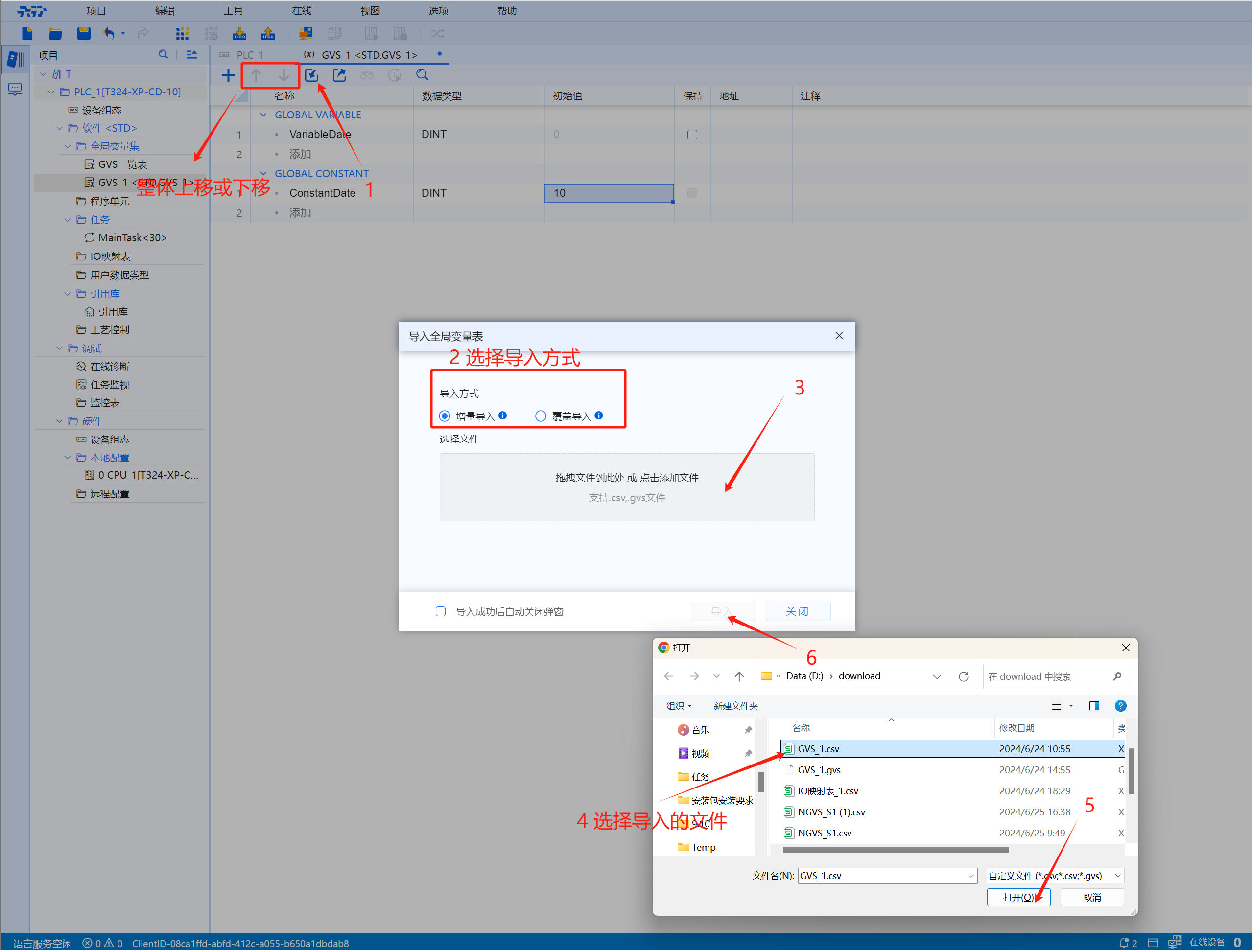The image size is (1252, 950).
Task: Click the horizontal scrollbar in file list
Action: (x=895, y=849)
